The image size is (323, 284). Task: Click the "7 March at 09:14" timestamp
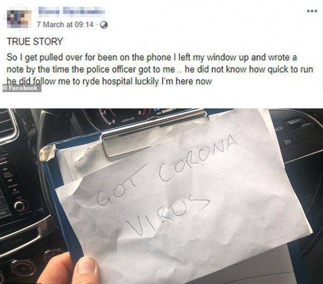coord(65,24)
